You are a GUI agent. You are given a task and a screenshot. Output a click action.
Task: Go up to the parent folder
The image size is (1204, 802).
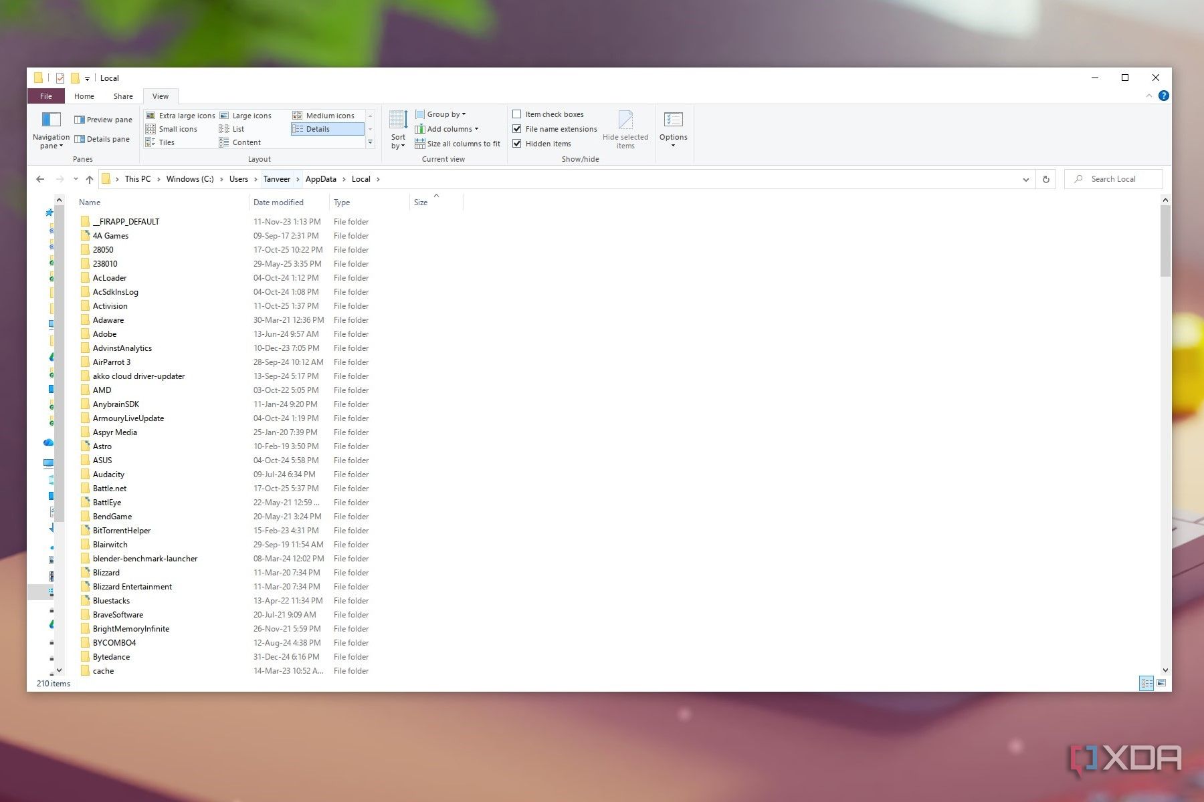[x=90, y=179]
